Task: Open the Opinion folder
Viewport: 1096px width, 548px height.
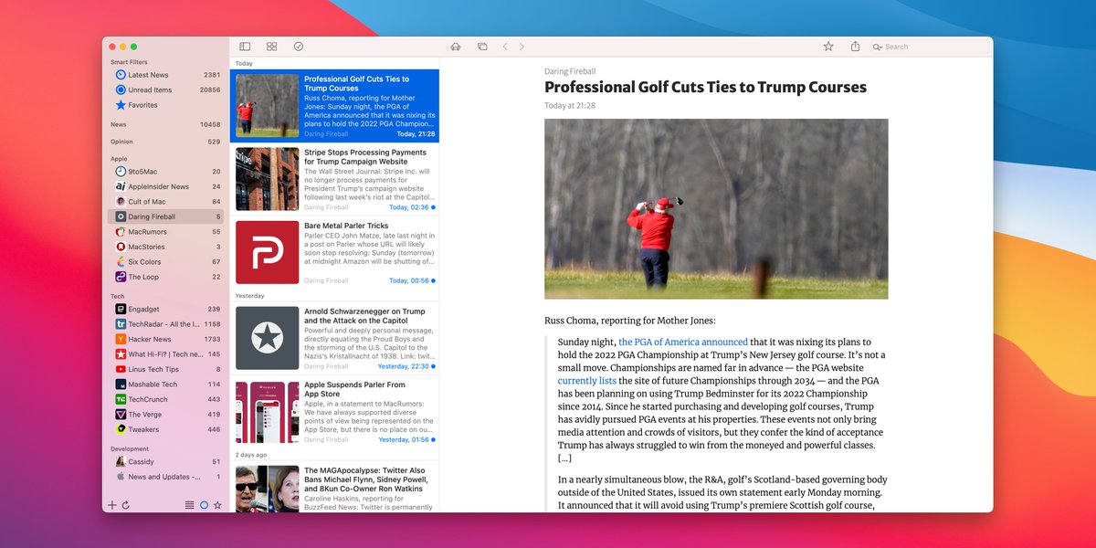Action: tap(165, 142)
